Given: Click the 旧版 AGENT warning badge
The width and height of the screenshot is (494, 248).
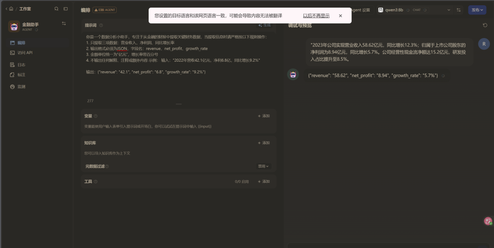Looking at the screenshot, I should tap(105, 10).
